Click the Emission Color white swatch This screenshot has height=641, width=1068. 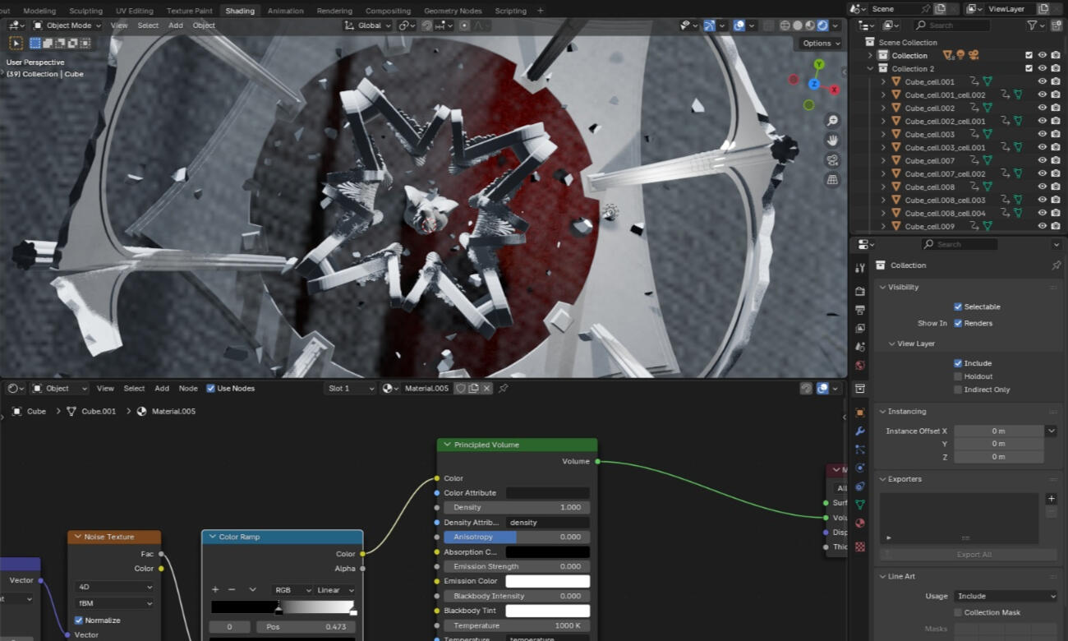coord(547,581)
